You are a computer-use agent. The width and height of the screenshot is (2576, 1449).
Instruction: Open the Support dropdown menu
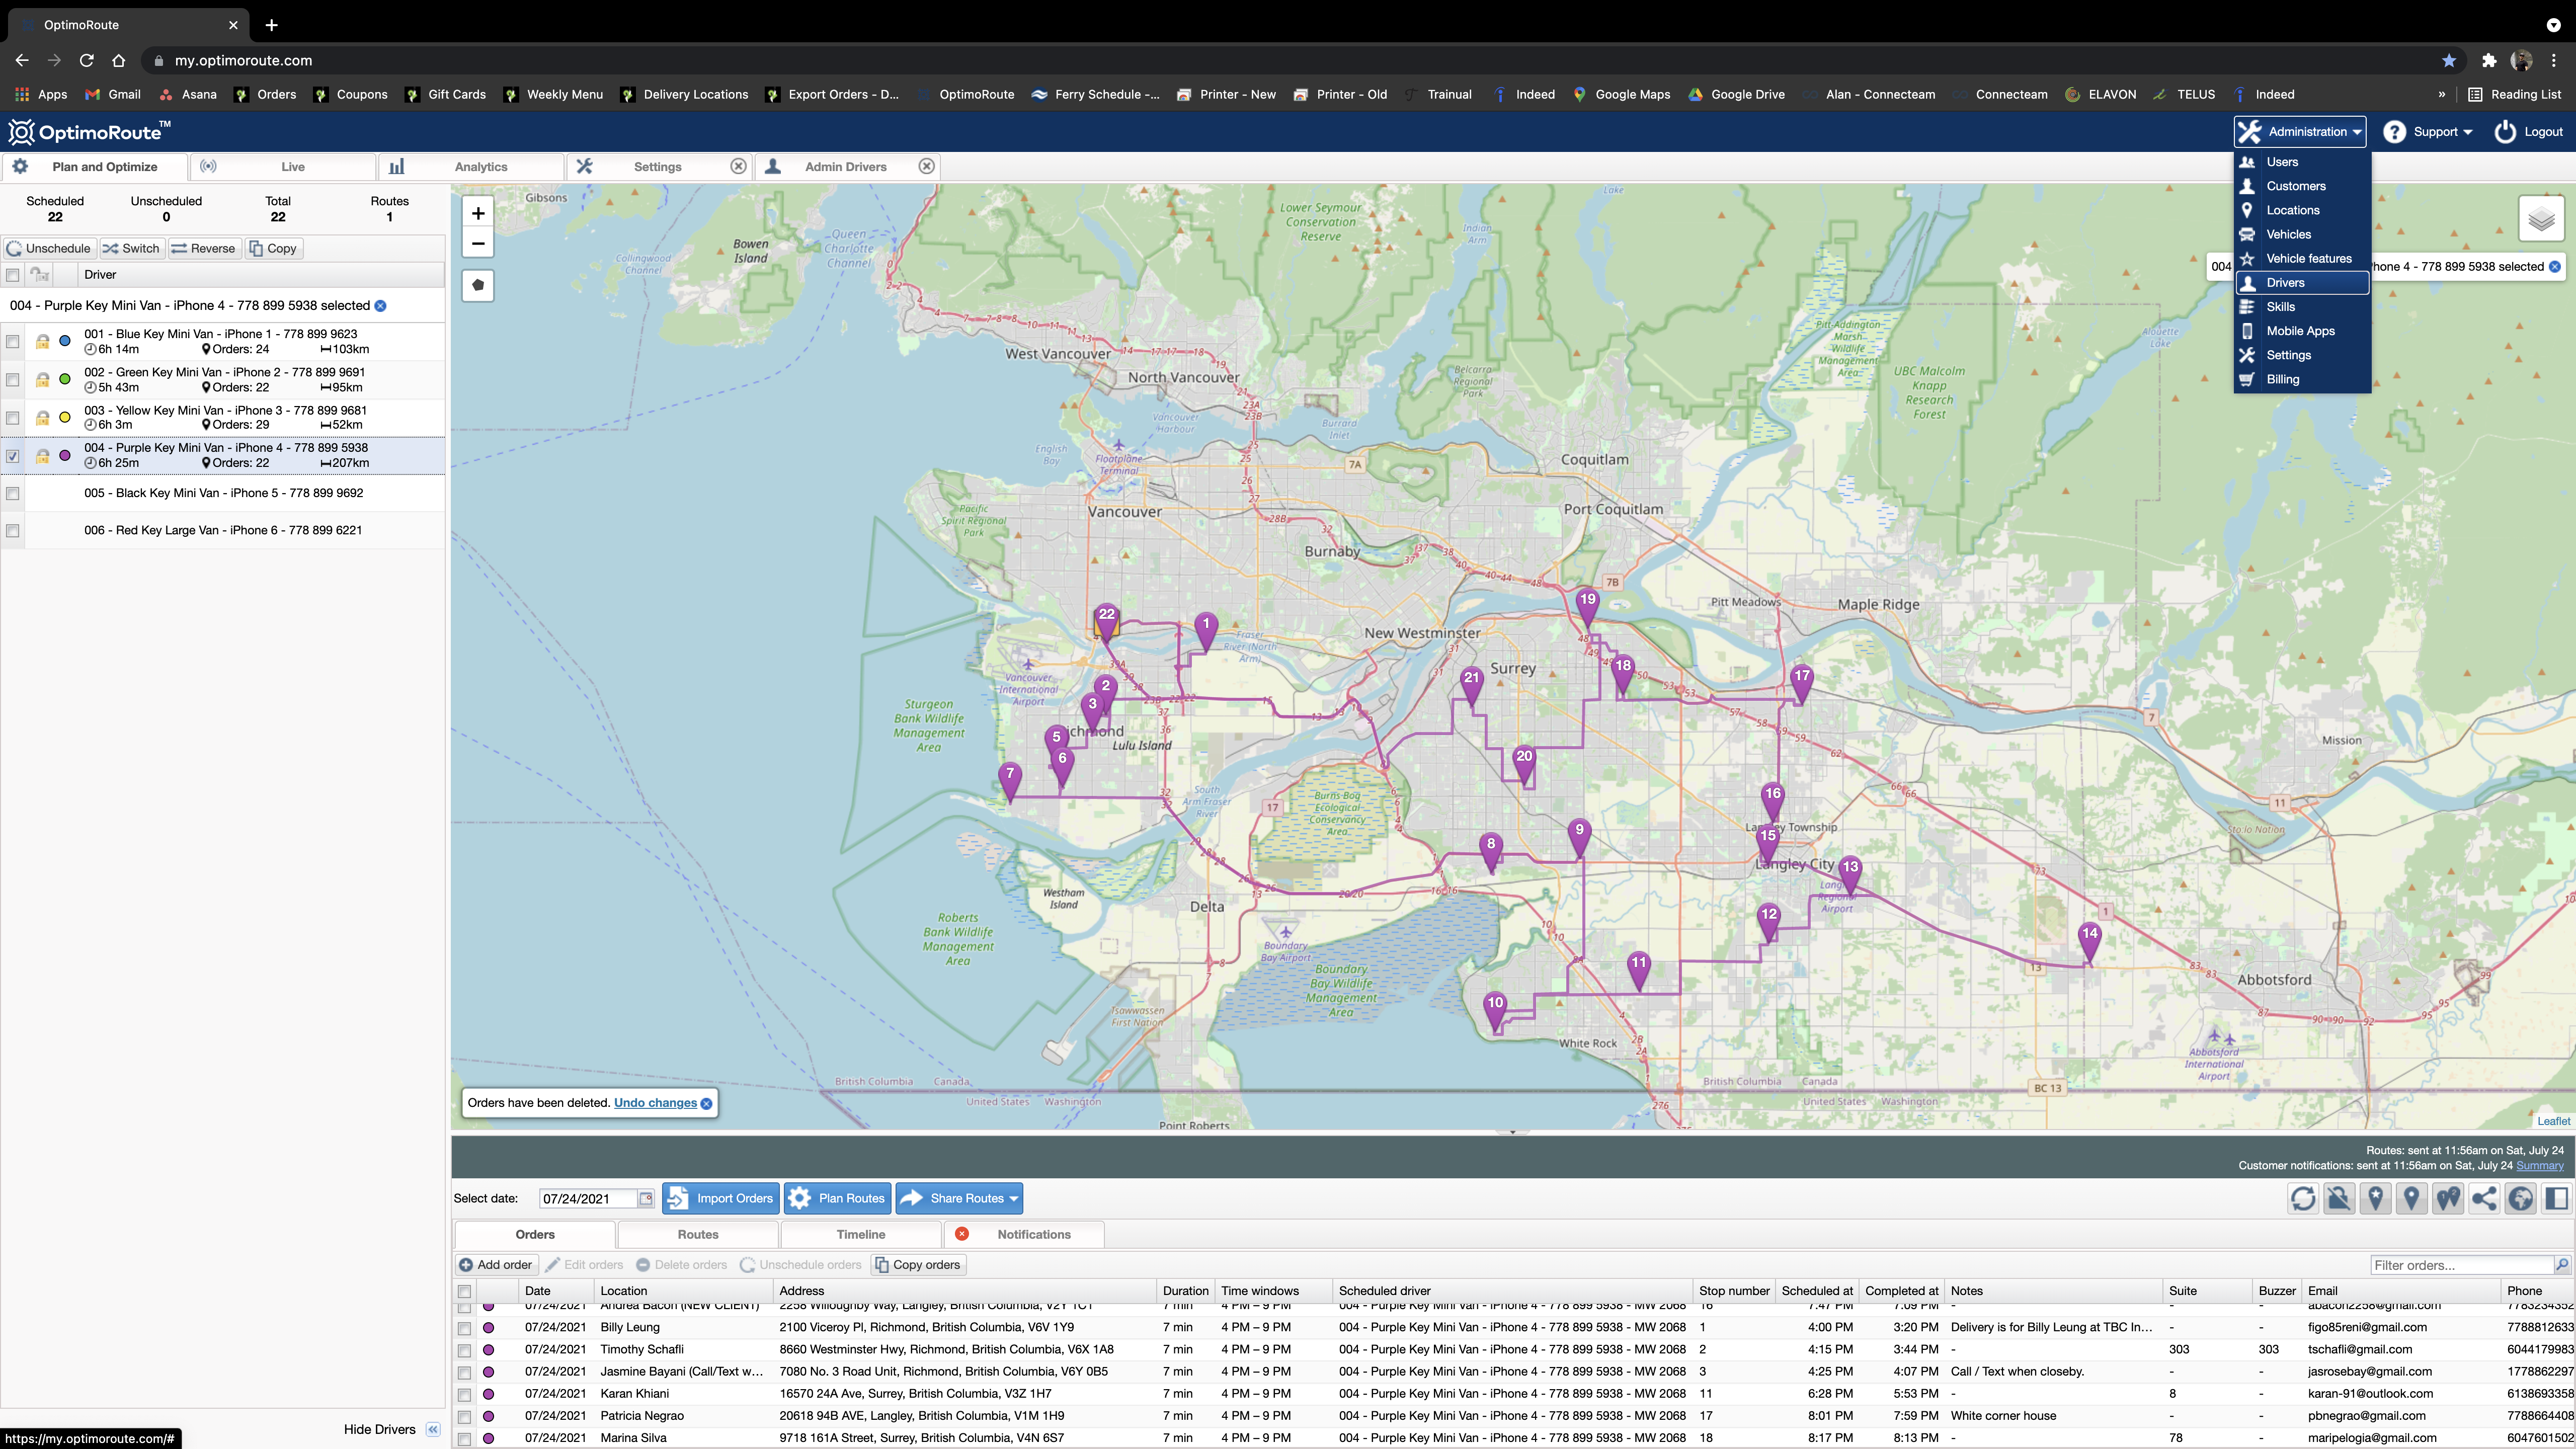tap(2427, 132)
